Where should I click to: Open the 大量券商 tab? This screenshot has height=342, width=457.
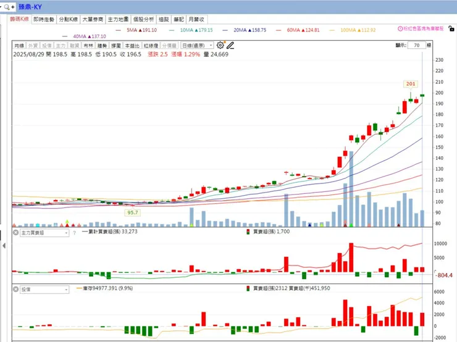(93, 19)
